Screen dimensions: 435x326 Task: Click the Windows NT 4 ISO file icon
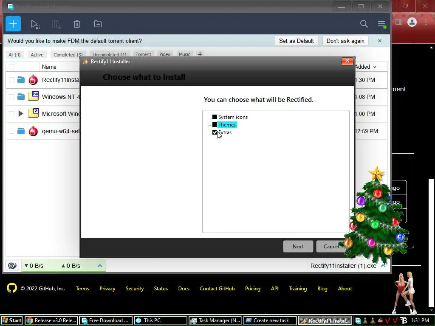click(33, 96)
